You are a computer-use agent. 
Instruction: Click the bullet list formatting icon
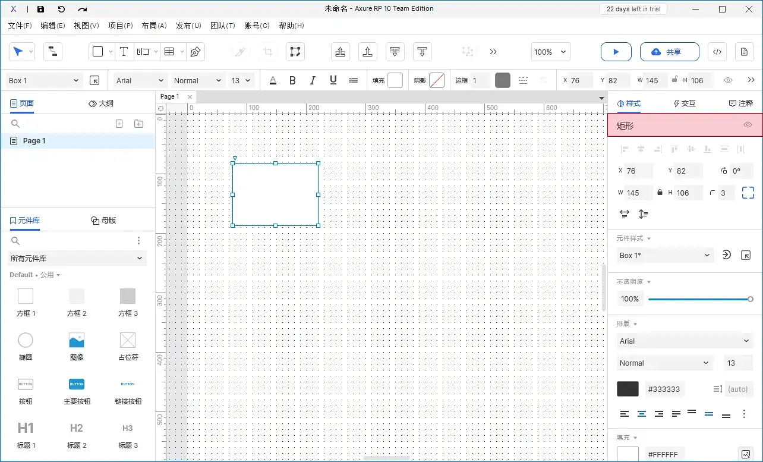pos(354,80)
